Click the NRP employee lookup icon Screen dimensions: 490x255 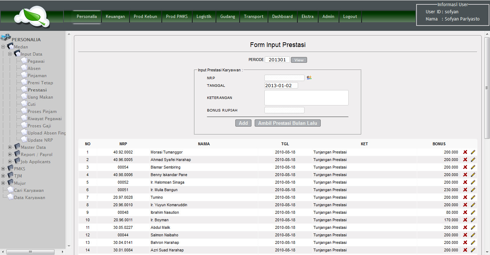[x=309, y=77]
